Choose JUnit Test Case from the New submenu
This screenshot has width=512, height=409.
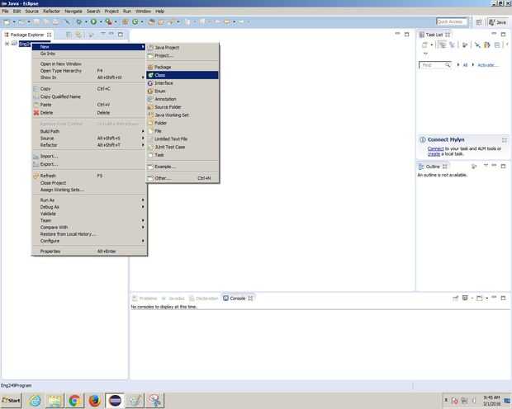(183, 147)
